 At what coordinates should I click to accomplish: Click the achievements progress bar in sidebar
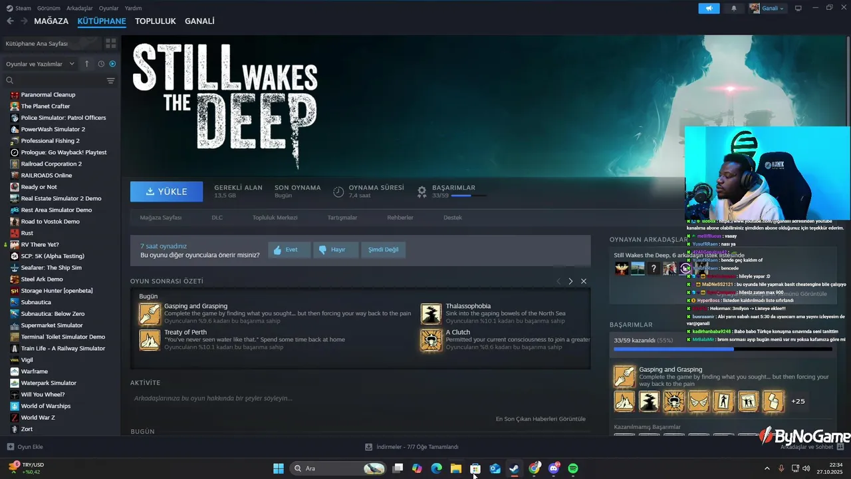click(722, 349)
